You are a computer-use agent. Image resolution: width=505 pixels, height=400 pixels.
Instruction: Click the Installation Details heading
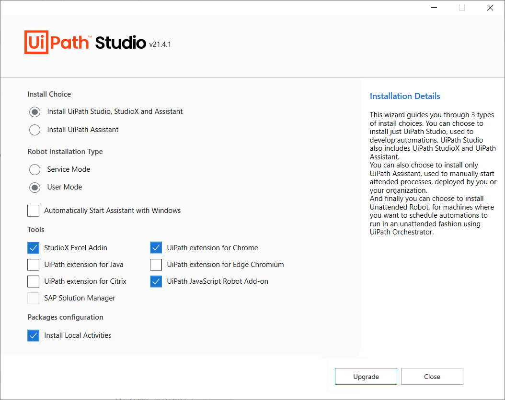coord(405,96)
